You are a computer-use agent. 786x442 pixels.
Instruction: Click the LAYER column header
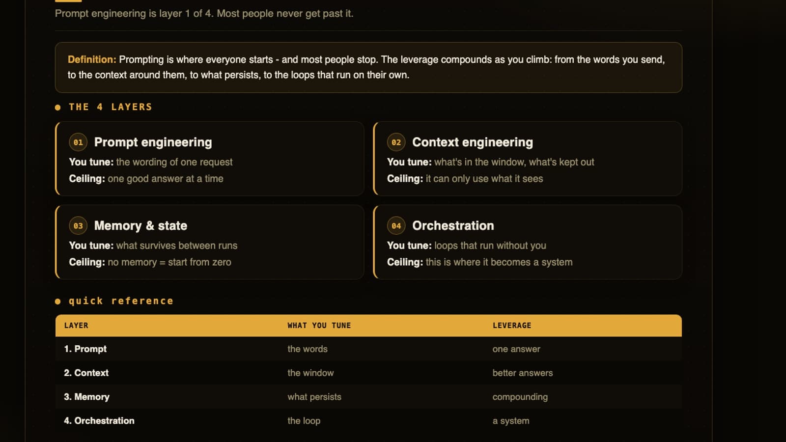point(76,326)
